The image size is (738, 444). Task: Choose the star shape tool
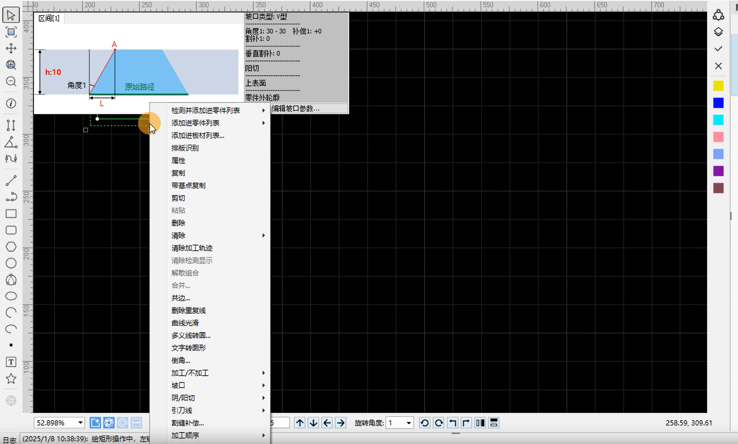coord(11,378)
